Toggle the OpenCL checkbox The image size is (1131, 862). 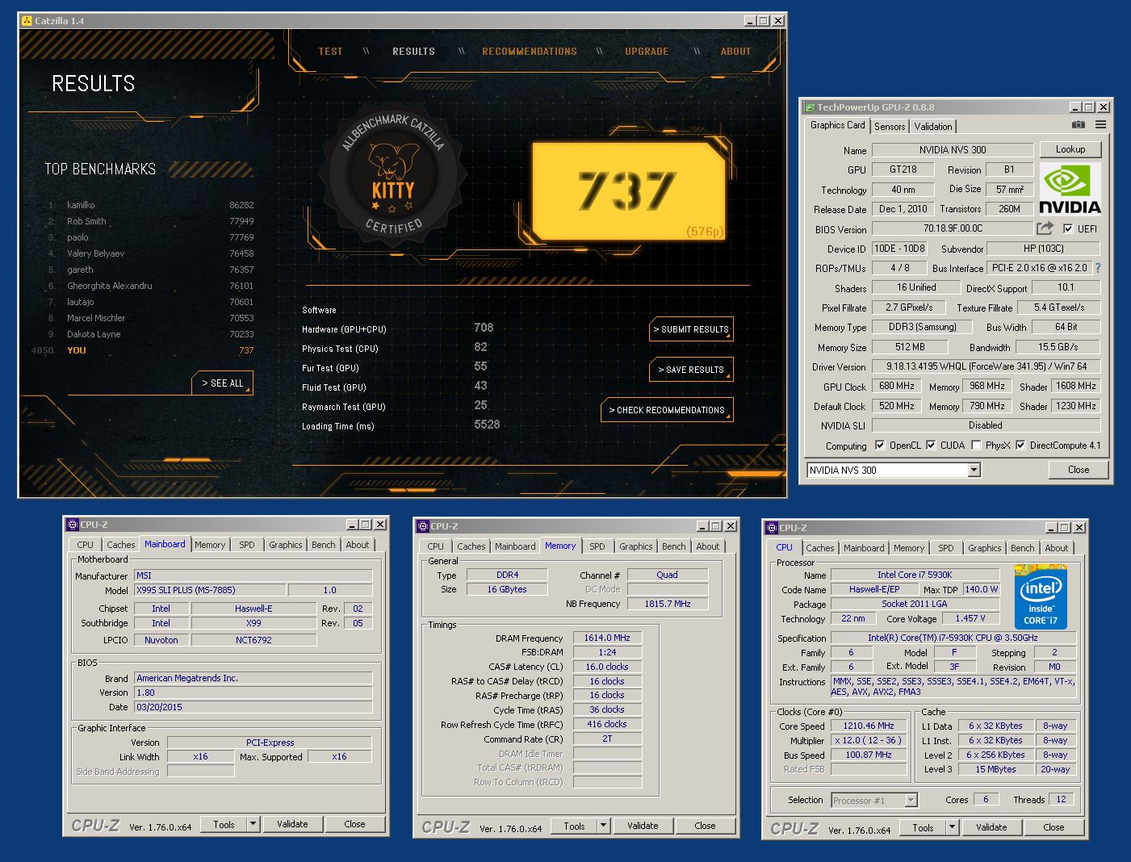point(880,445)
